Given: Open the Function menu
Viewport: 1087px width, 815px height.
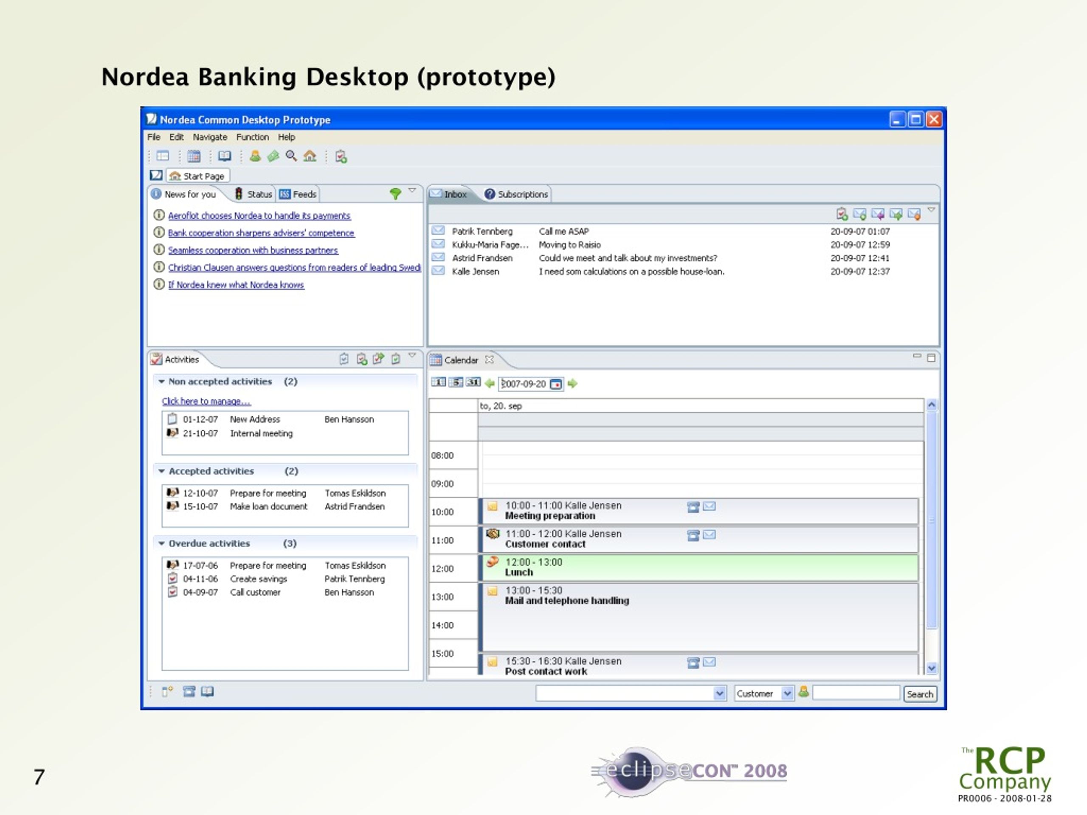Looking at the screenshot, I should pyautogui.click(x=252, y=137).
